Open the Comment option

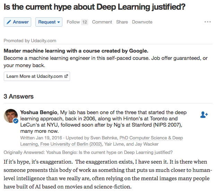pyautogui.click(x=102, y=22)
